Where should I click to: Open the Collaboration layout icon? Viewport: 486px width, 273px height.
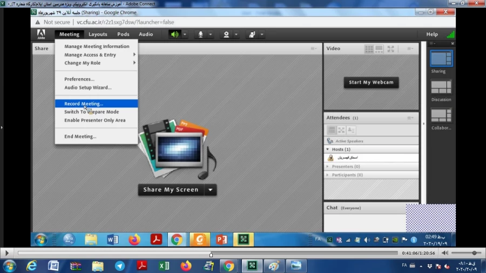[441, 115]
